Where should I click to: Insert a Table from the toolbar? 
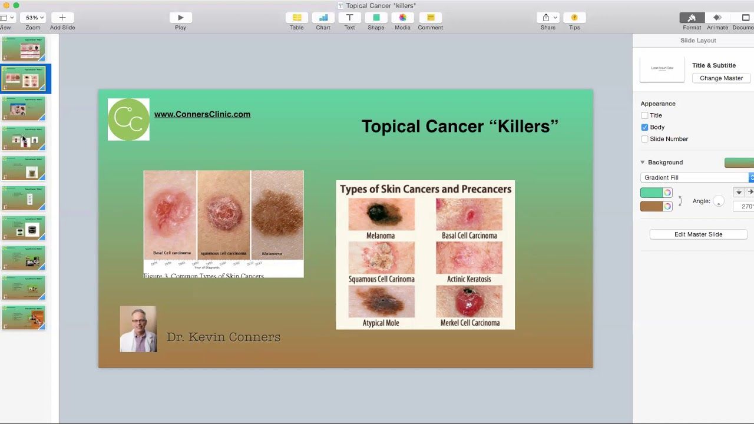click(297, 18)
